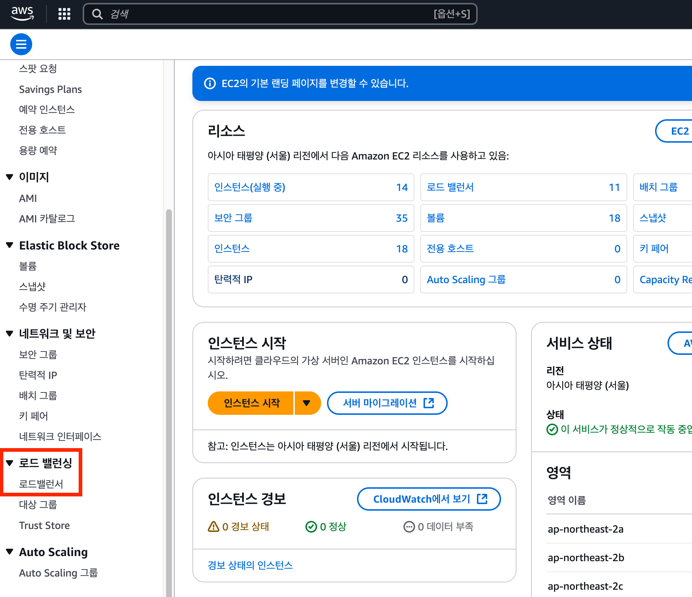The height and width of the screenshot is (597, 692).
Task: Open 전용 호스트 resource link showing 0
Action: pyautogui.click(x=450, y=249)
